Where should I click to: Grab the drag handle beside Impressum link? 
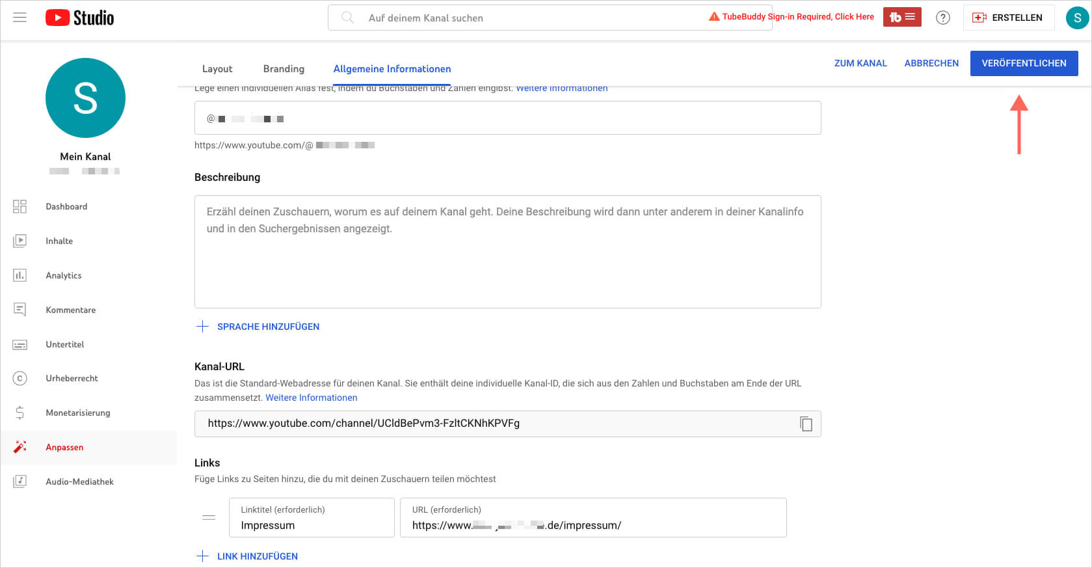tap(209, 518)
